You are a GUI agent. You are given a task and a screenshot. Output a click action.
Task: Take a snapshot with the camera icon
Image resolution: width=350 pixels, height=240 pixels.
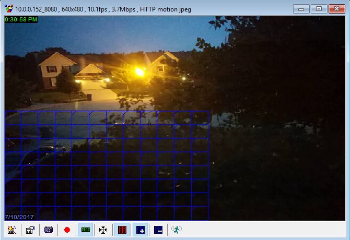[49, 230]
